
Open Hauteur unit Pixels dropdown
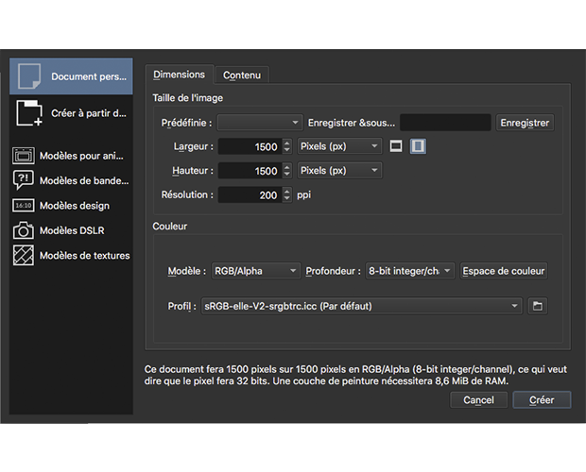point(339,171)
